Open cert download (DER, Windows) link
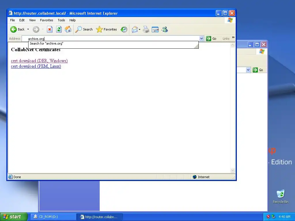The height and width of the screenshot is (221, 295). click(39, 61)
